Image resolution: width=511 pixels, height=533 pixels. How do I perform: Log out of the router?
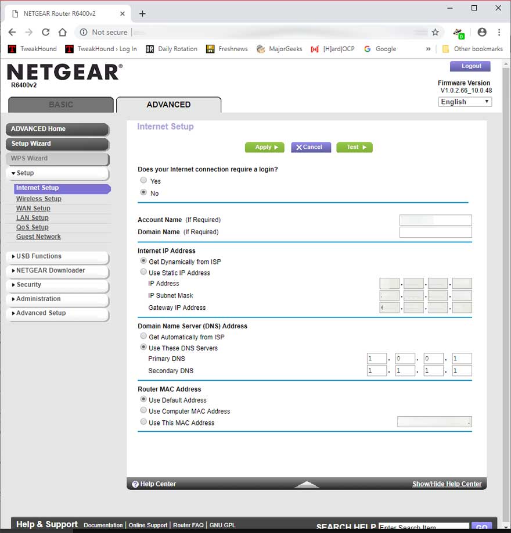(470, 66)
